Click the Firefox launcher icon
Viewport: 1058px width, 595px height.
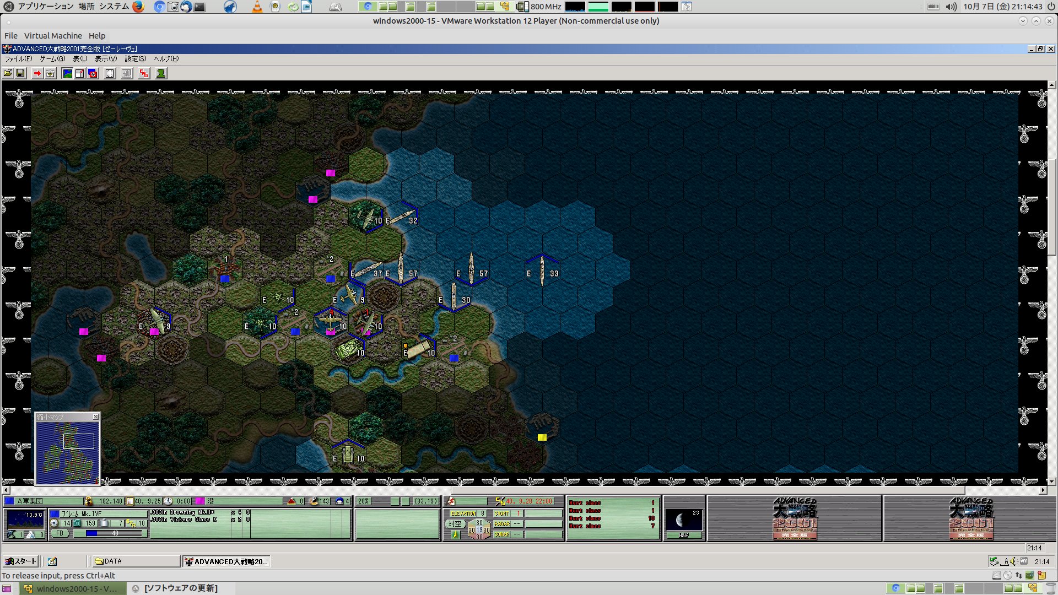click(x=138, y=7)
